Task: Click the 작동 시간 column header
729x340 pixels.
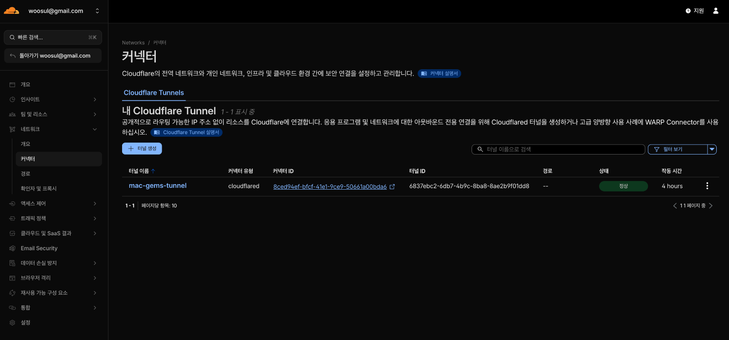Action: coord(672,171)
